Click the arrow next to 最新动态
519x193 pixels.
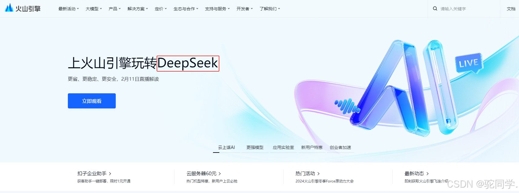428,174
